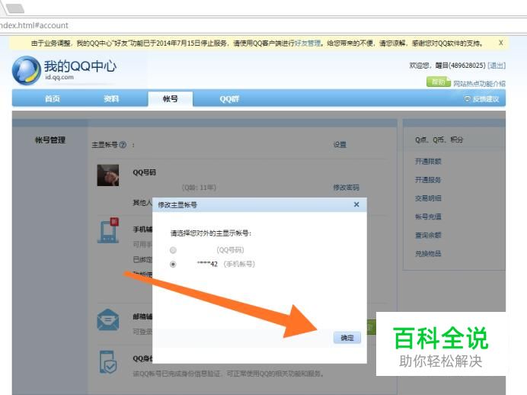Go to the QQ群 tab
527x395 pixels.
tap(229, 99)
